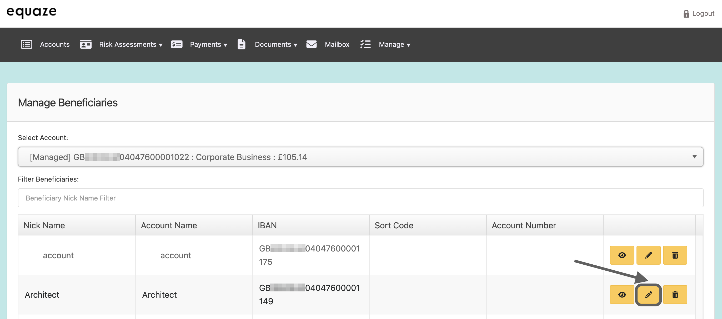Click the Risk Assessments ID card icon
722x319 pixels.
86,44
